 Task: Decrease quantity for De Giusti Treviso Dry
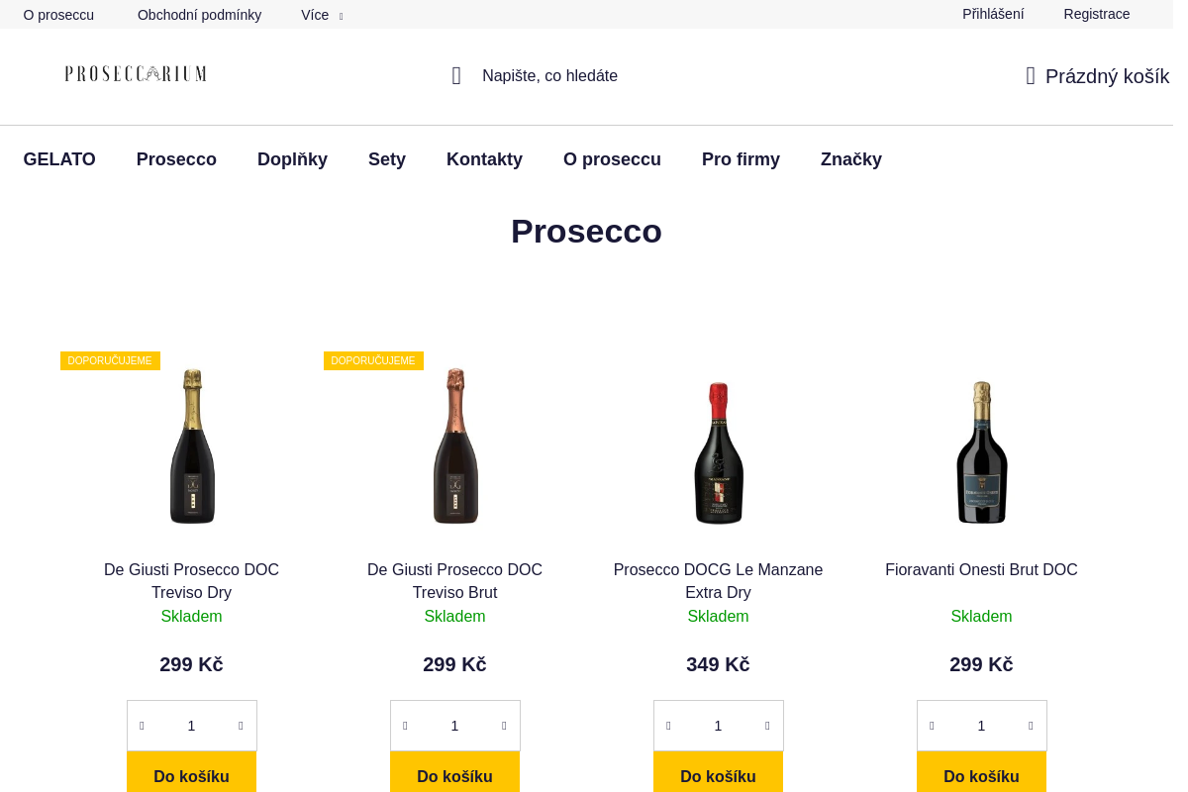[x=142, y=726]
